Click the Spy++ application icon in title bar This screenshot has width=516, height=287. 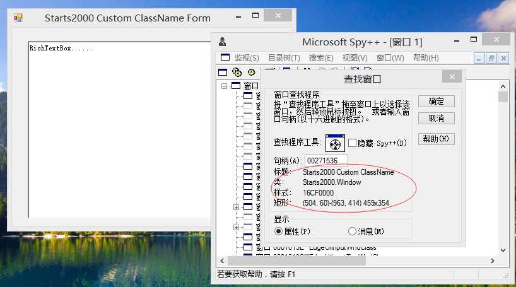point(223,42)
